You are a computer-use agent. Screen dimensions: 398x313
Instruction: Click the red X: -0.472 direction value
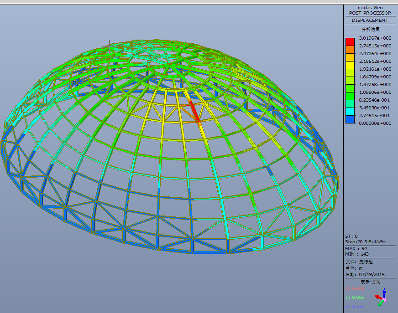coord(355,288)
